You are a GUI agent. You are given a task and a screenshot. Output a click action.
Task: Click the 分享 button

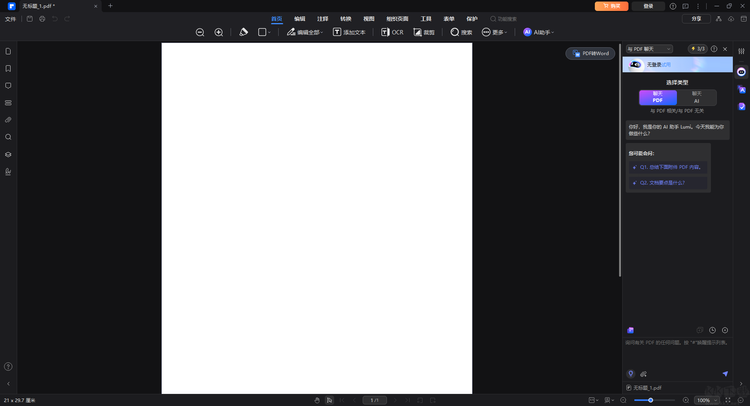point(696,19)
